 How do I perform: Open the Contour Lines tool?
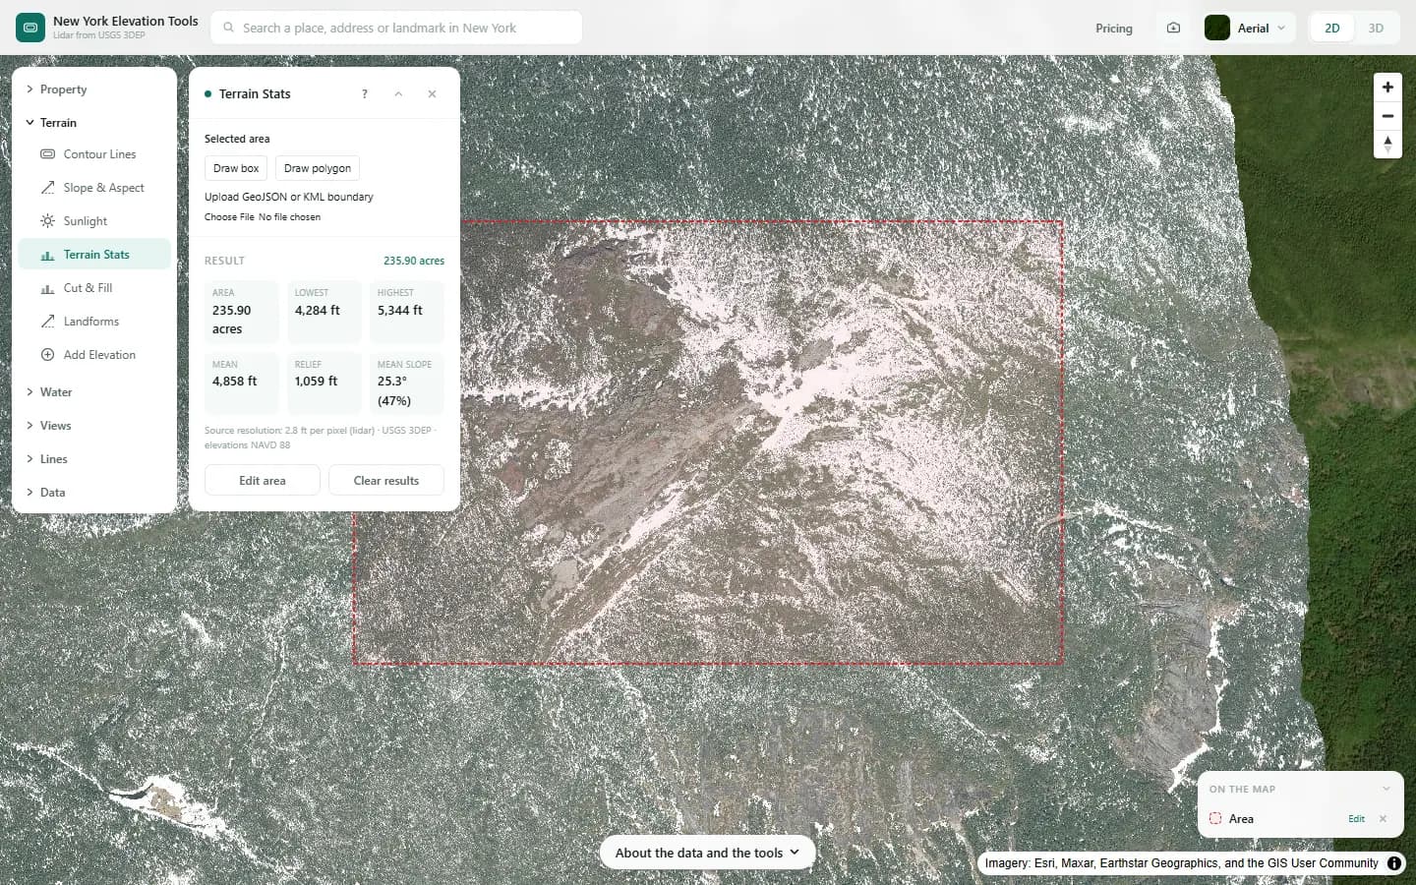pyautogui.click(x=94, y=154)
